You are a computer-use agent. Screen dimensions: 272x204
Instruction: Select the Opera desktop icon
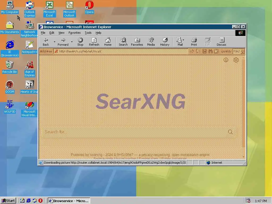tap(89, 8)
